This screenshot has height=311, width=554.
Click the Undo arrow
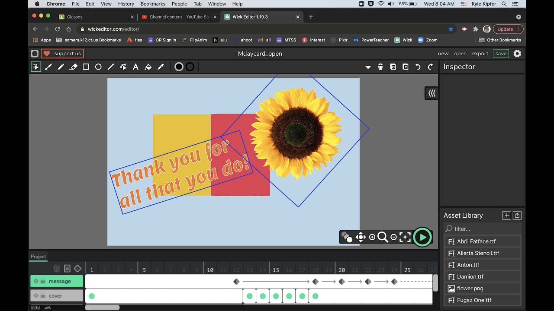point(418,67)
